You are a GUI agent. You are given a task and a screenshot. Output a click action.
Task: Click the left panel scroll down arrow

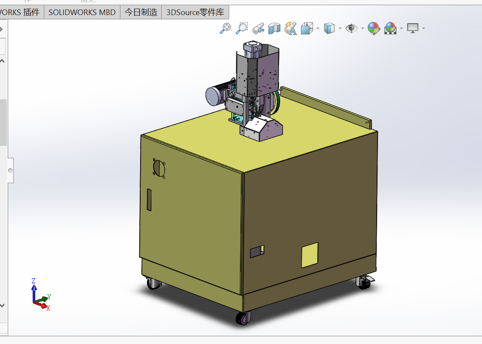tap(2, 305)
